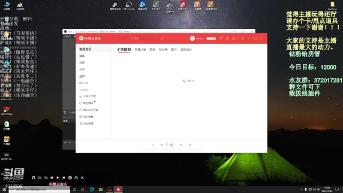Click the VIP badge next to the username
Image resolution: width=343 pixels, height=193 pixels.
tap(211, 39)
